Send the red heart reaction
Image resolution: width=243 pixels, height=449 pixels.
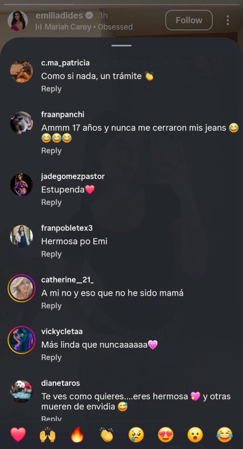coord(18,435)
